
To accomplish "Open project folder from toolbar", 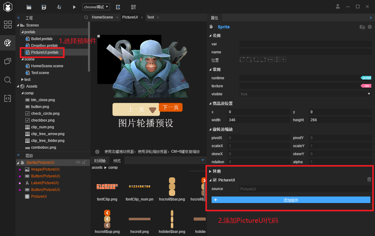I will pos(29,7).
